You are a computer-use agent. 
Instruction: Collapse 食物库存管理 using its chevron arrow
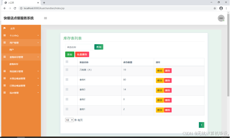coord(38,57)
